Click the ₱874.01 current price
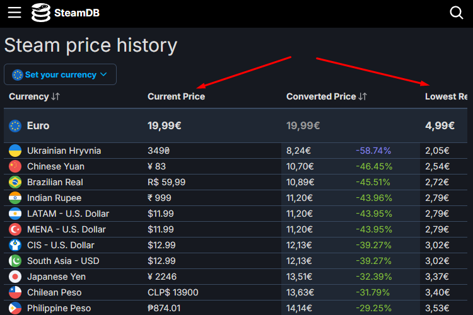Viewport: 473px width, 315px height. [x=164, y=308]
